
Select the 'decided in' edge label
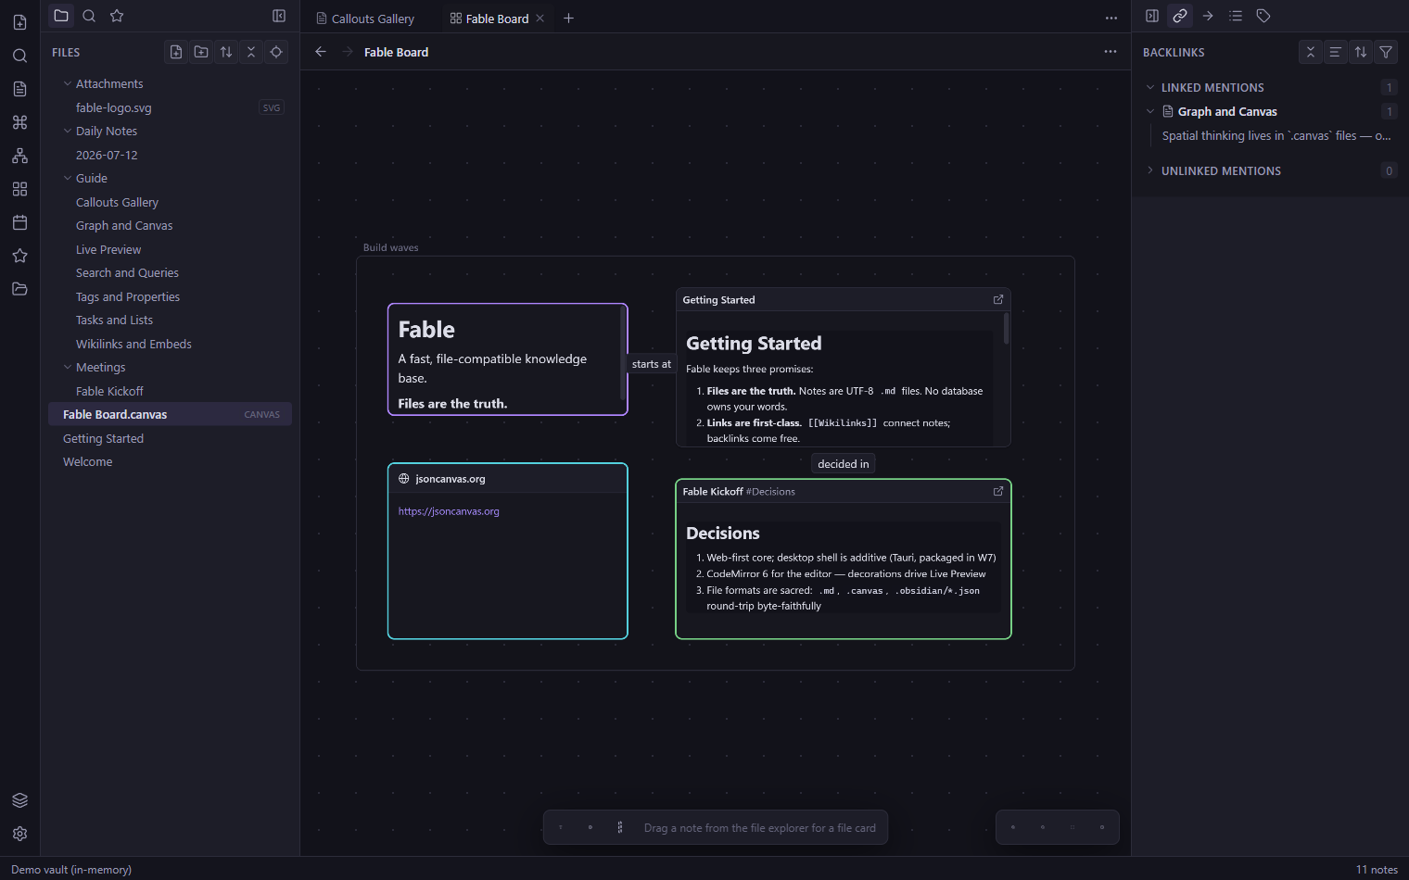[844, 464]
